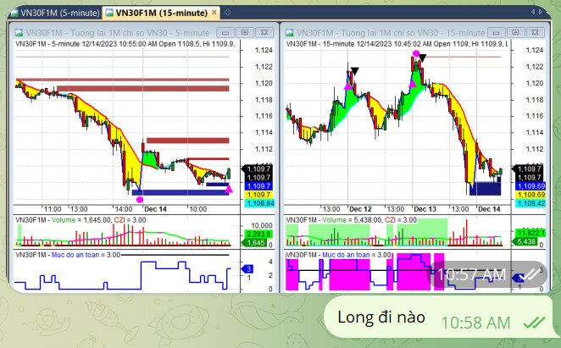
Task: Click the Volume = 1,645.00 pane label
Action: (x=81, y=220)
